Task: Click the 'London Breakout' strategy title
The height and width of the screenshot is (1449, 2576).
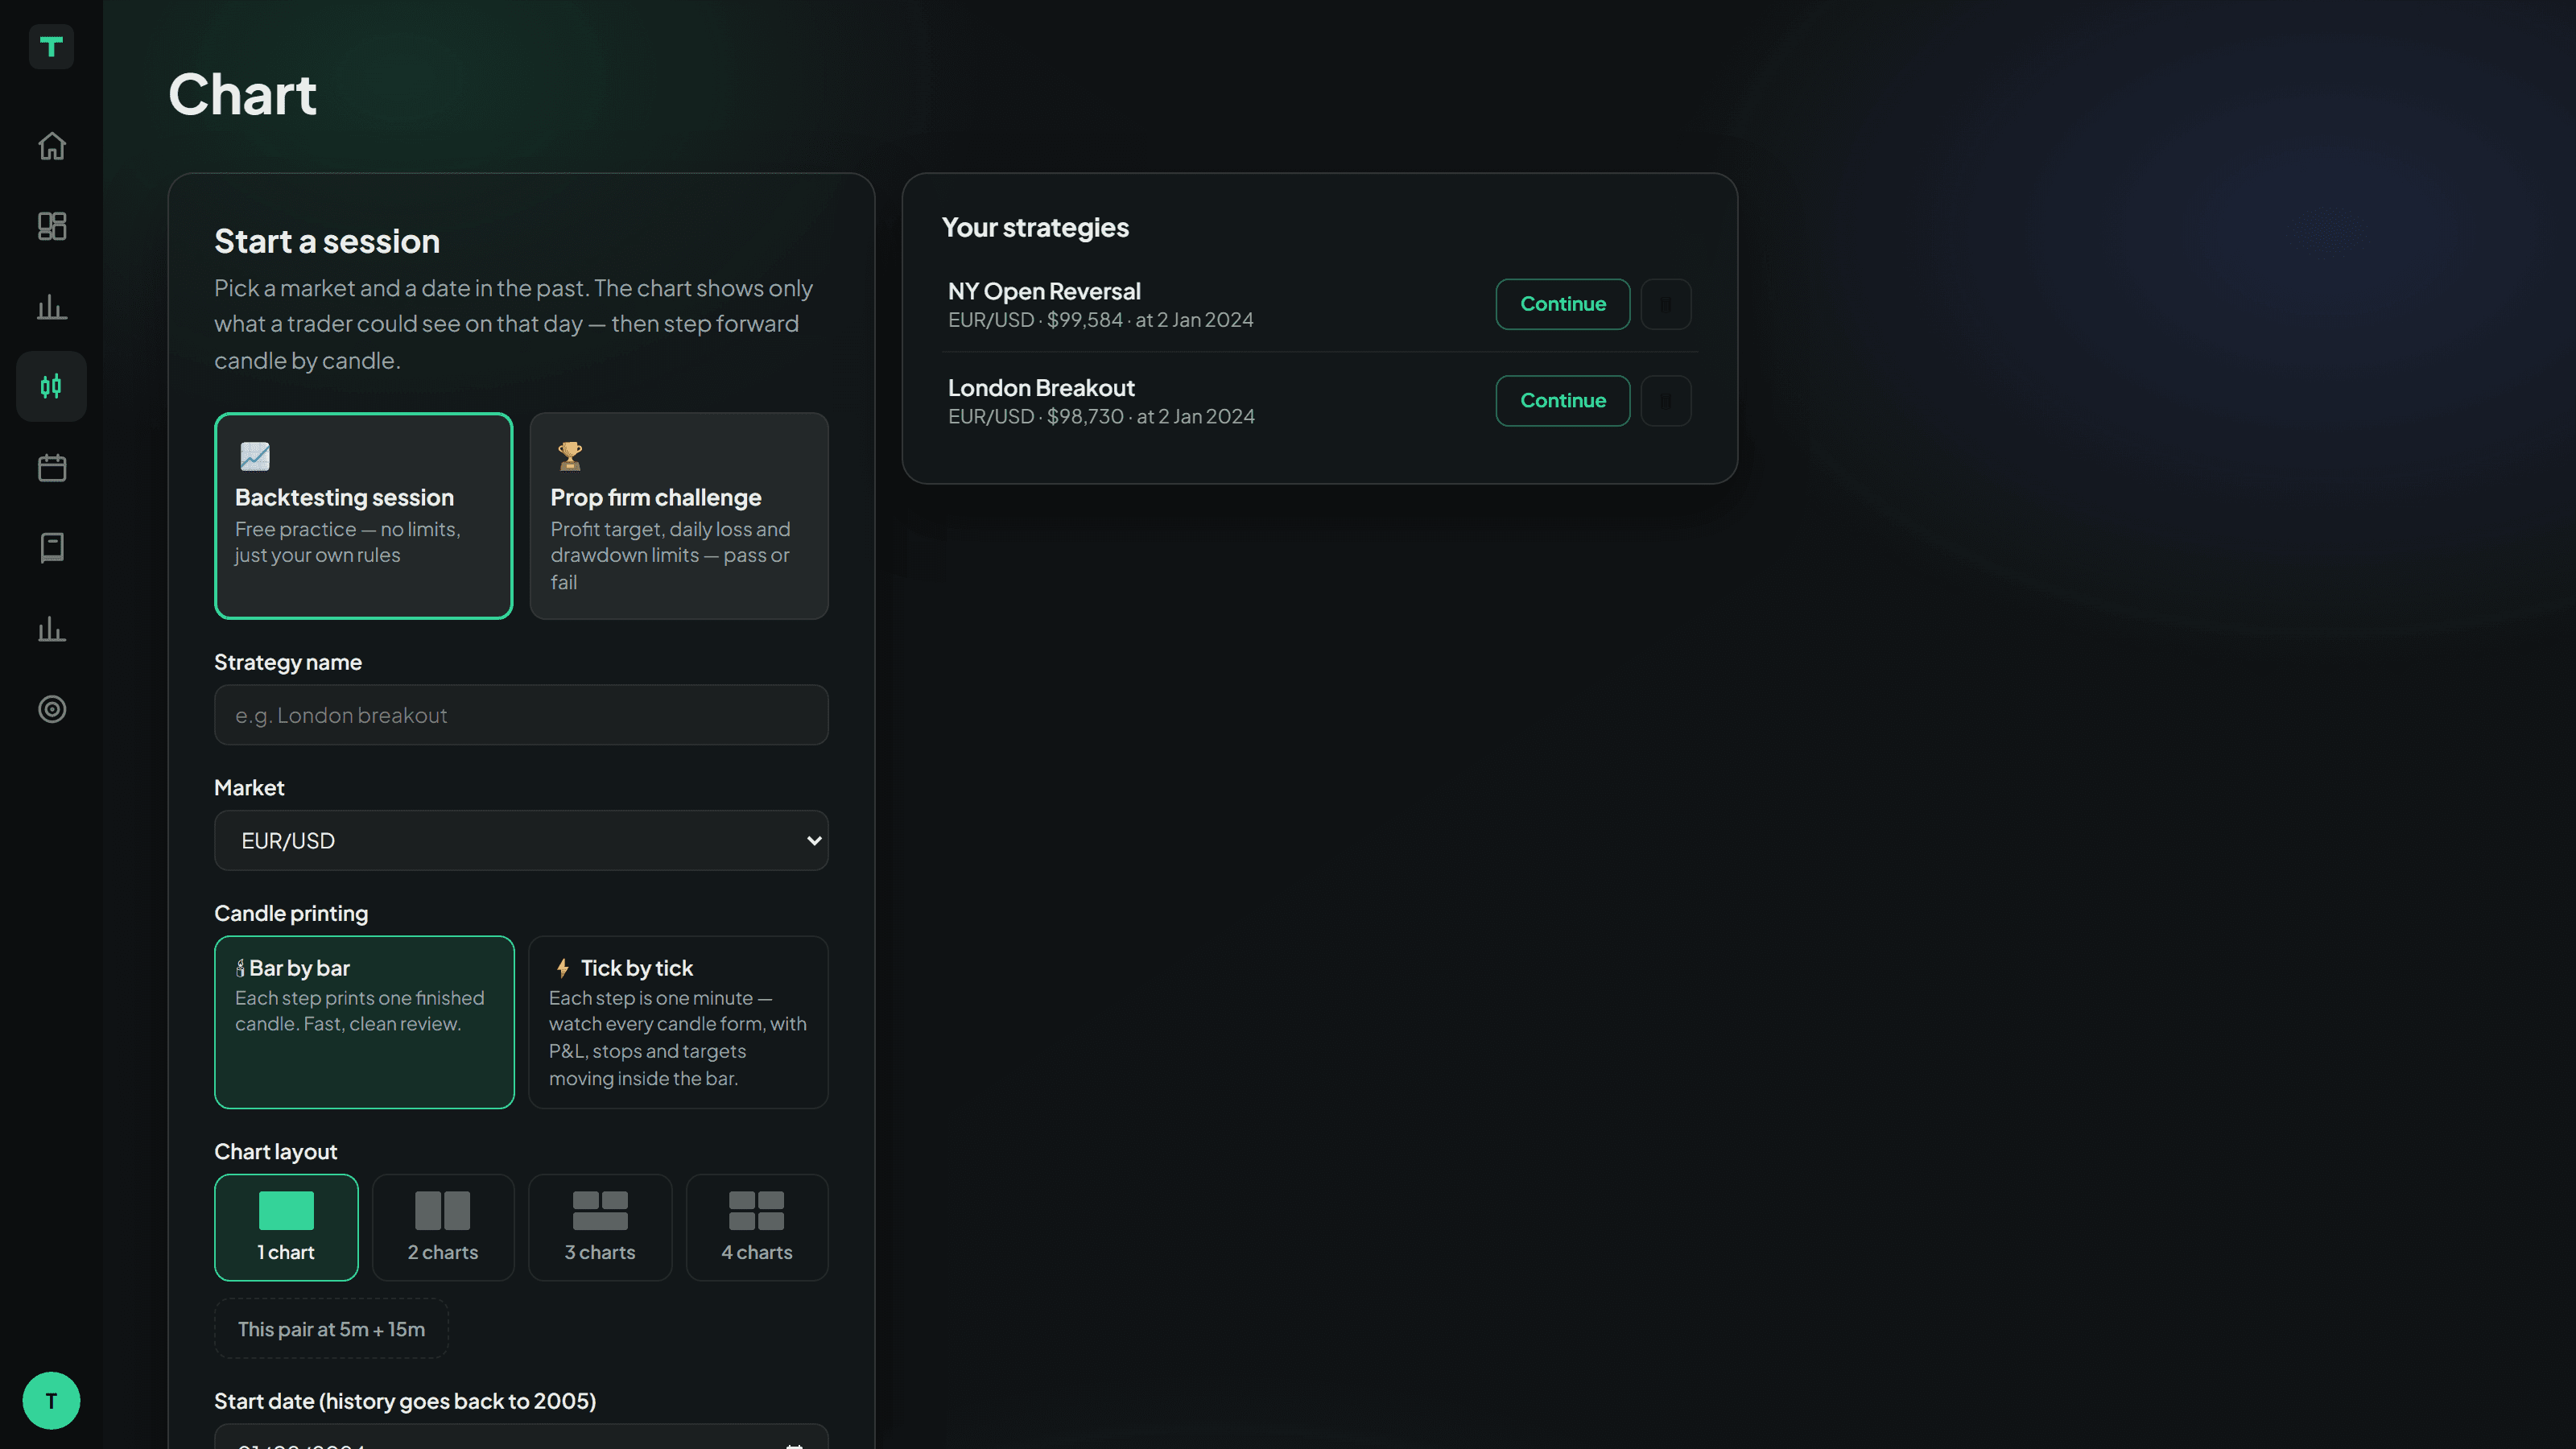Action: (x=1041, y=388)
